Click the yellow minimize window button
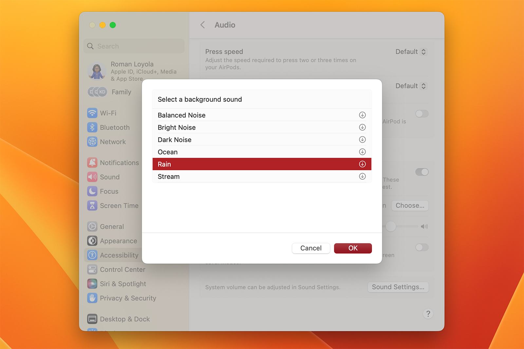The width and height of the screenshot is (524, 349). click(103, 25)
